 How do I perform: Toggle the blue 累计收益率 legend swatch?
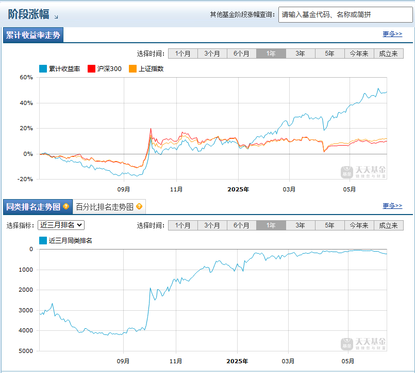click(43, 68)
